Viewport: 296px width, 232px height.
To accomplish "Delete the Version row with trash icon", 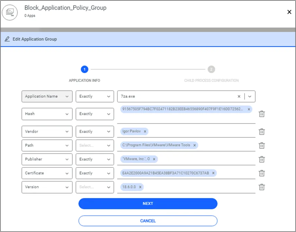I will pos(261,187).
